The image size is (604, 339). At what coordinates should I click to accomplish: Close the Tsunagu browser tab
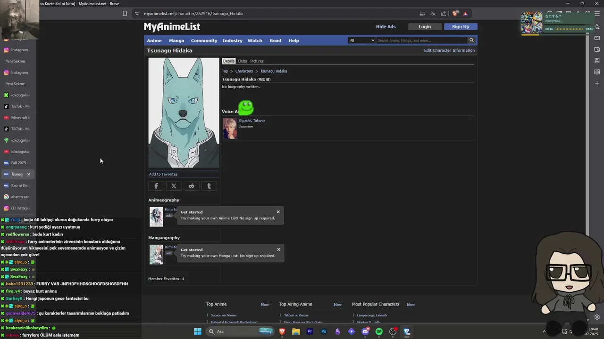(28, 174)
